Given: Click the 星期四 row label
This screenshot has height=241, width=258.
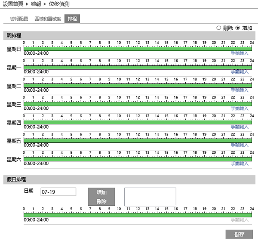Looking at the screenshot, I should pos(14,123).
